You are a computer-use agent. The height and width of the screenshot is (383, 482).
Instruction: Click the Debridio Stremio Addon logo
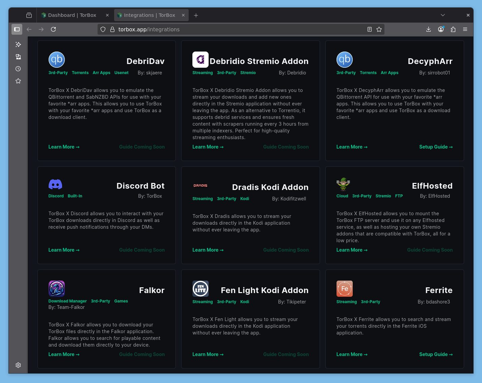click(x=200, y=60)
